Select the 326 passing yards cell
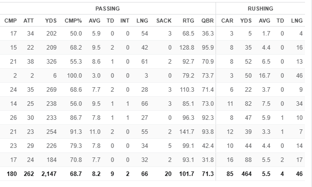 click(x=52, y=62)
